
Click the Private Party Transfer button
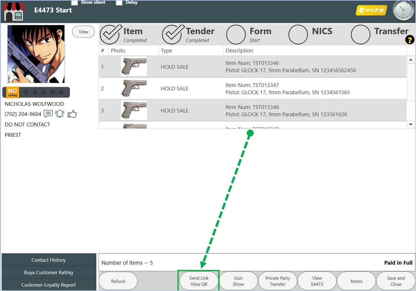pos(278,281)
